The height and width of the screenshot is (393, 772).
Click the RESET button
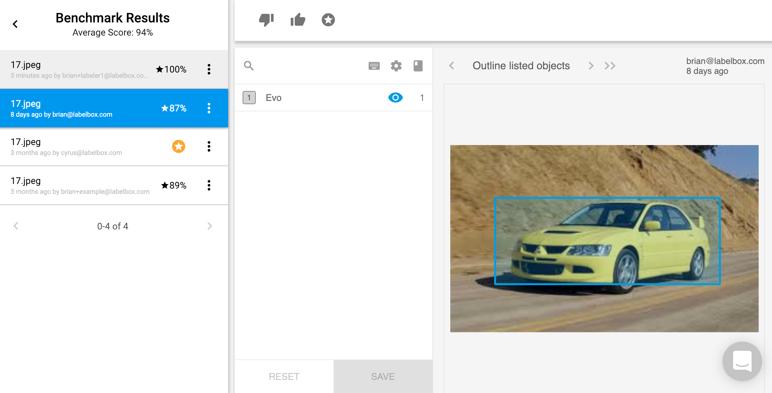(284, 377)
